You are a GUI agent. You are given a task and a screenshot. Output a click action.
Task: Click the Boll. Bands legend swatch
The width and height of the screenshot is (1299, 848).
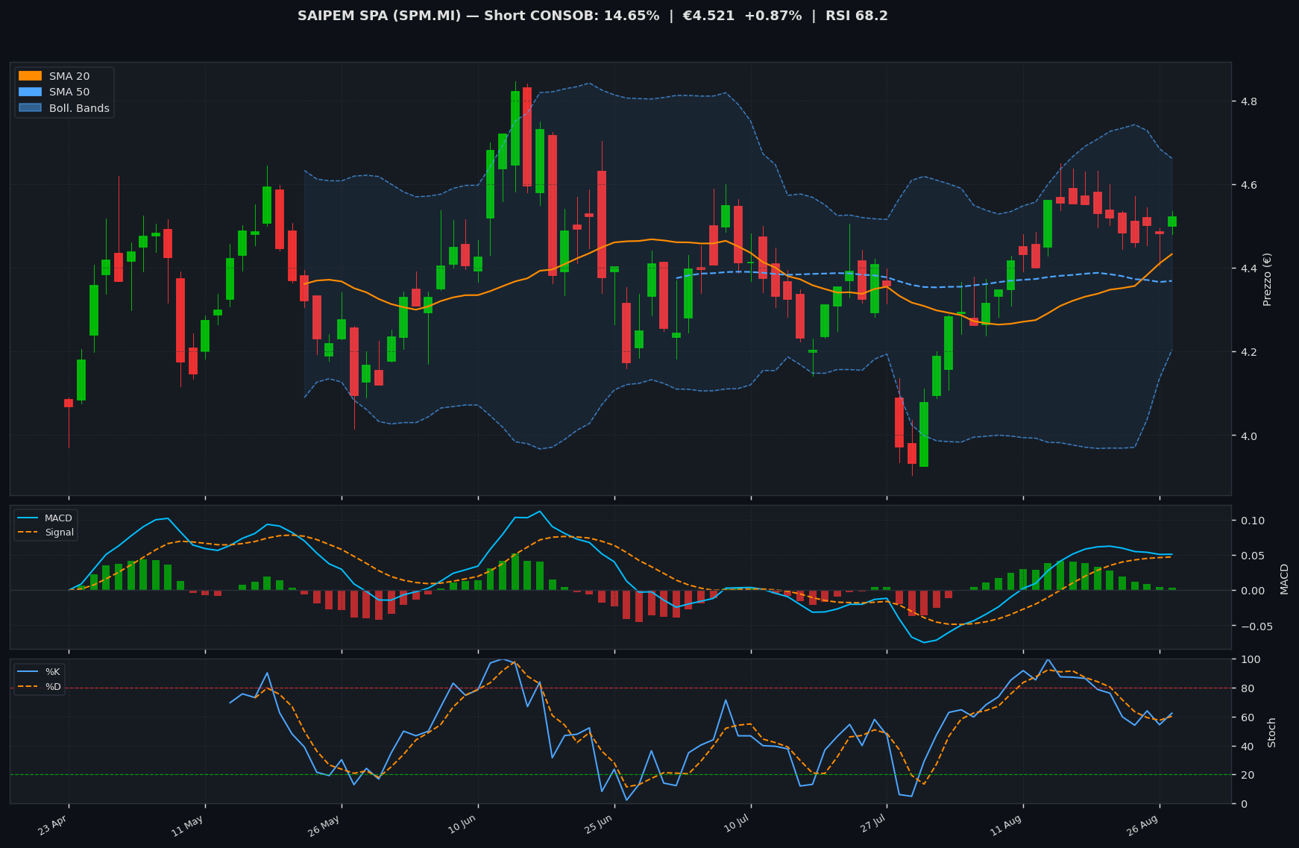30,108
